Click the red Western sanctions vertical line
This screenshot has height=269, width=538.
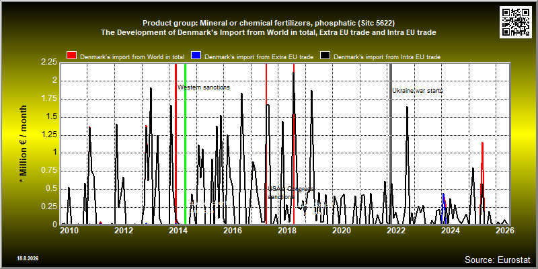(176, 143)
